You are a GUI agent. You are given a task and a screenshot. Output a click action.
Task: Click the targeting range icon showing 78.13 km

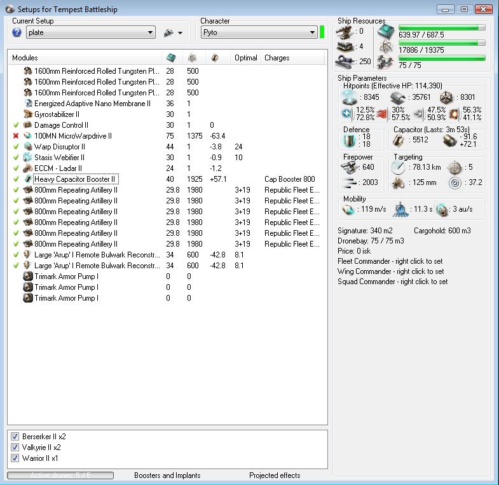pyautogui.click(x=398, y=167)
